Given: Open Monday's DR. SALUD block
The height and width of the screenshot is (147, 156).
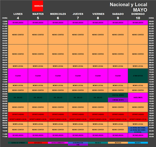Looking at the screenshot, I should (x=18, y=98).
